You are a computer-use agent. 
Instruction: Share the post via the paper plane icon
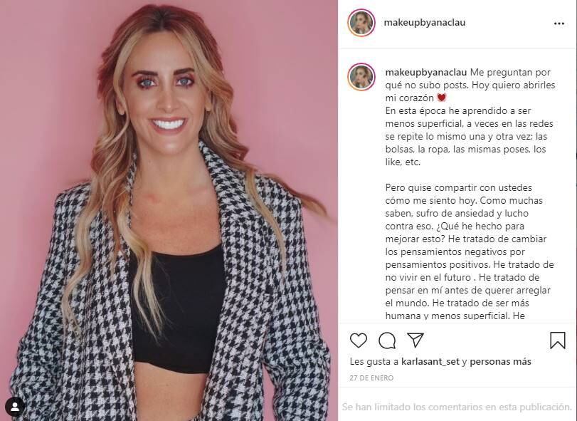pyautogui.click(x=415, y=340)
